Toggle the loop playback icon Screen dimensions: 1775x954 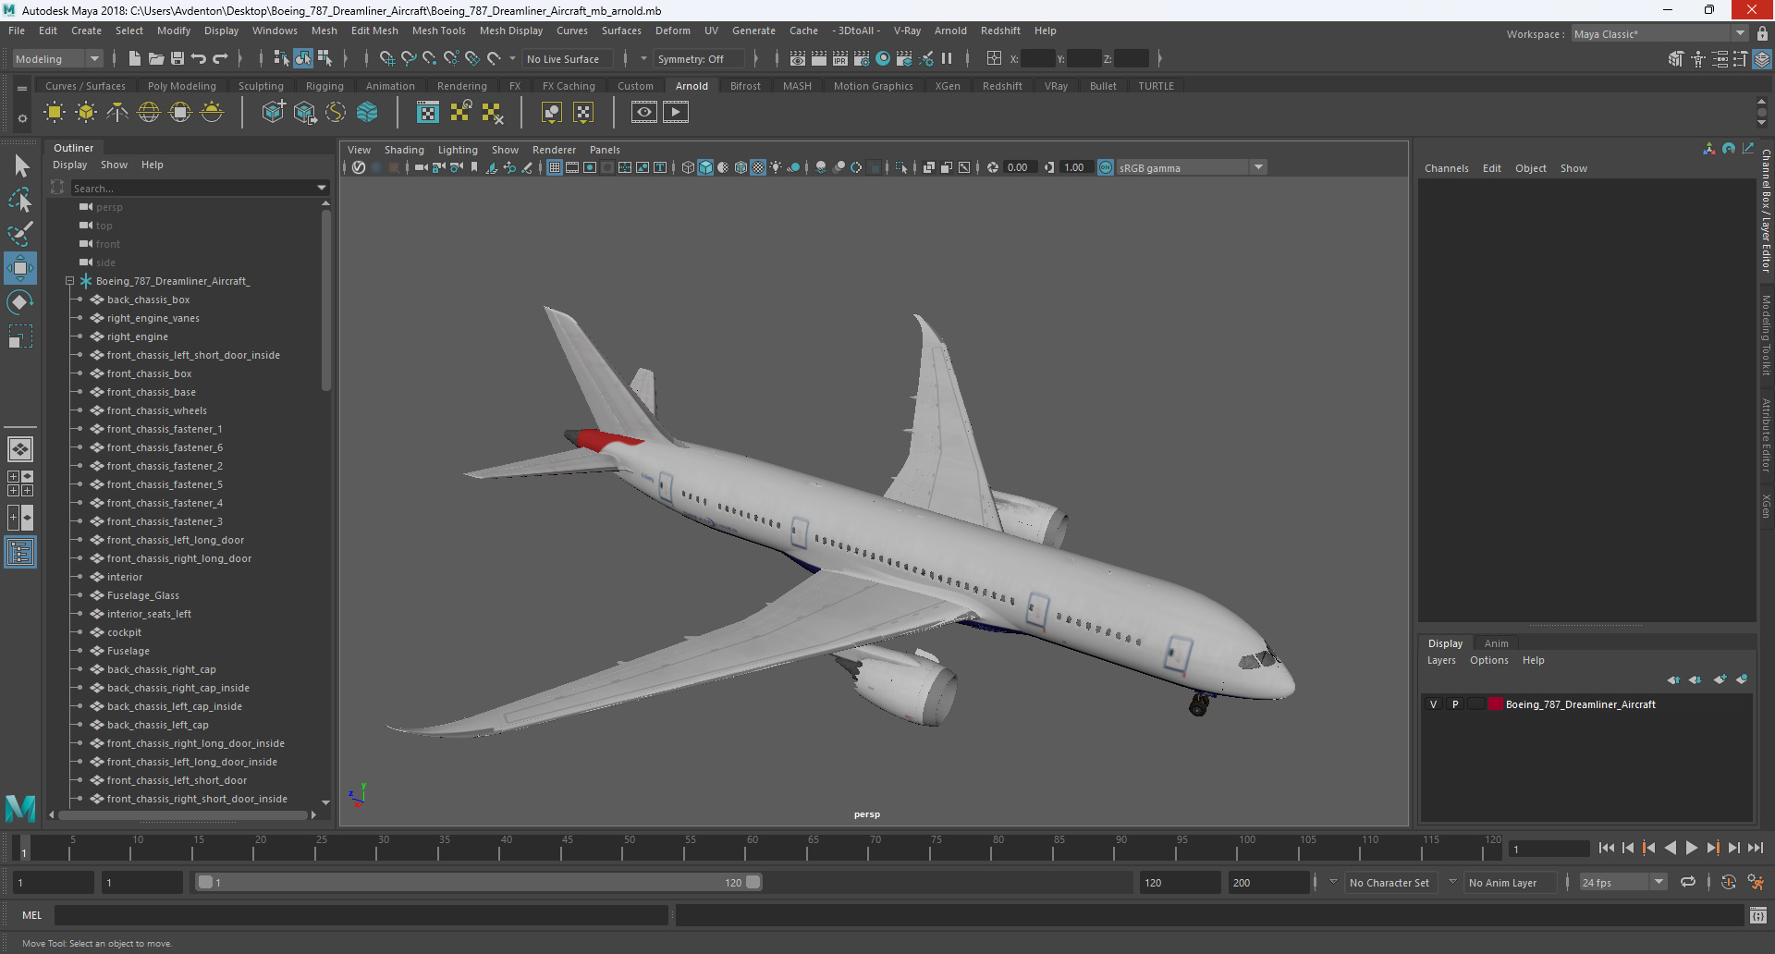[1688, 882]
